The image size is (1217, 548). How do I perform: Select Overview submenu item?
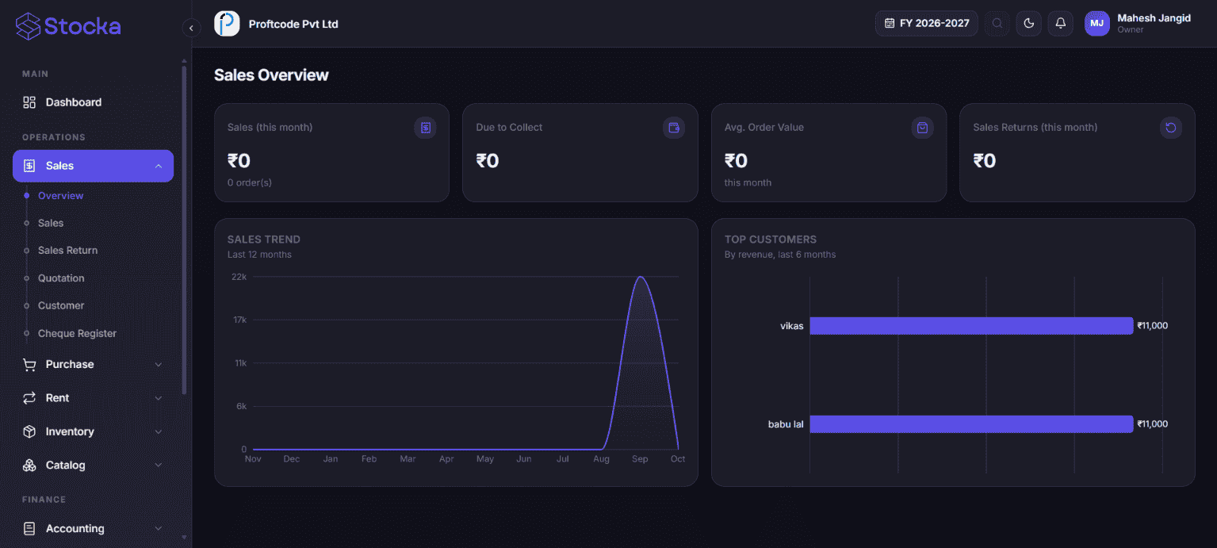click(x=60, y=196)
